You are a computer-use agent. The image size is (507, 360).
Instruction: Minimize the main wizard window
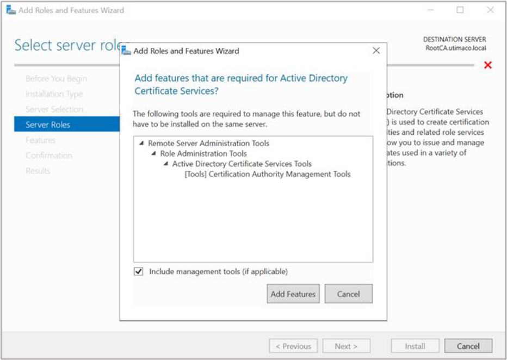click(x=430, y=10)
